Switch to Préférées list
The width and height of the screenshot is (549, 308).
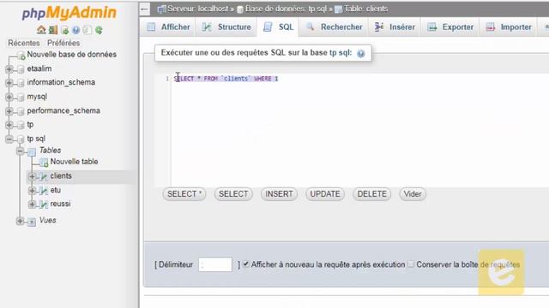tap(63, 43)
